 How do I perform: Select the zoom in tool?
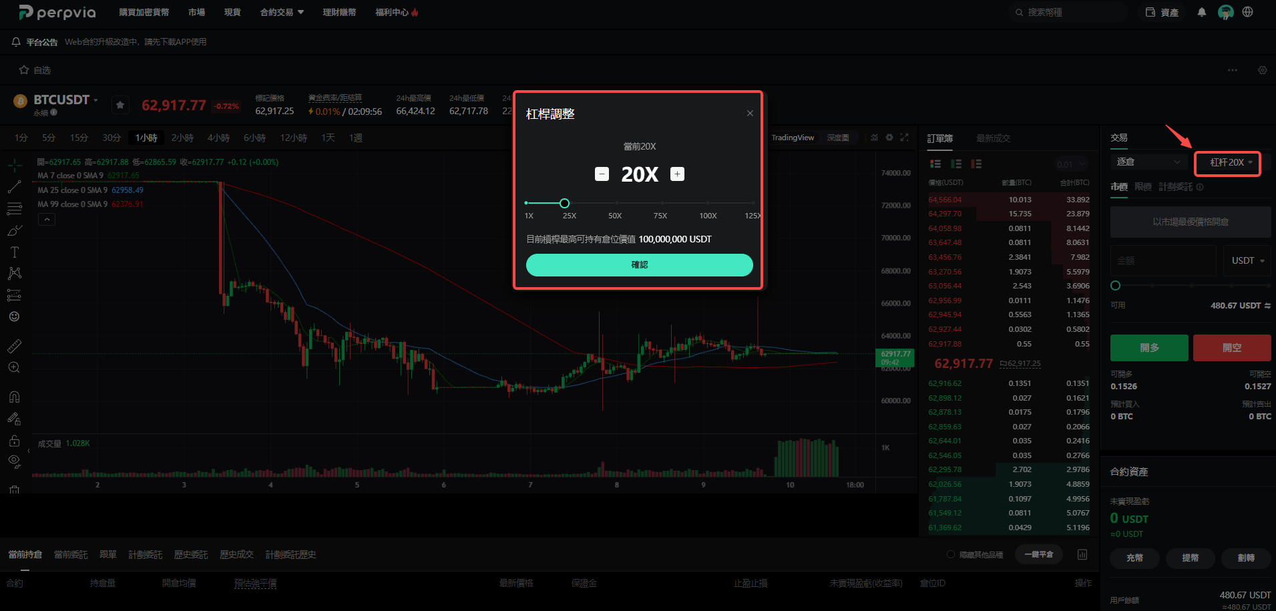[x=14, y=367]
